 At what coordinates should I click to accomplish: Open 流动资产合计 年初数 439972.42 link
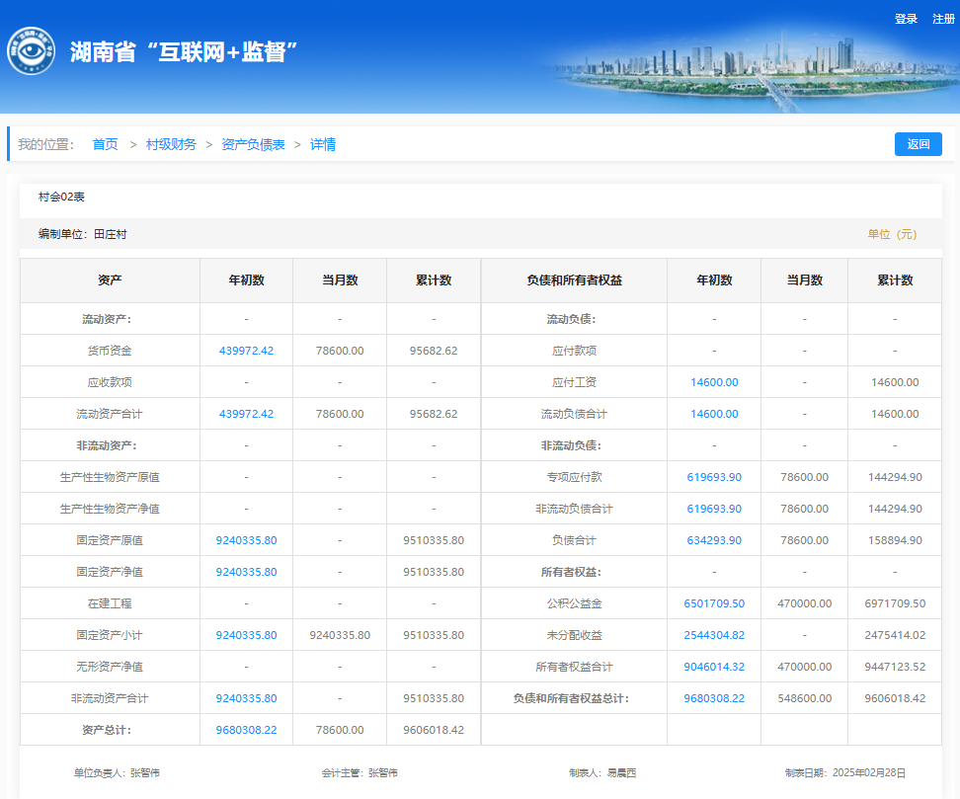pos(246,414)
